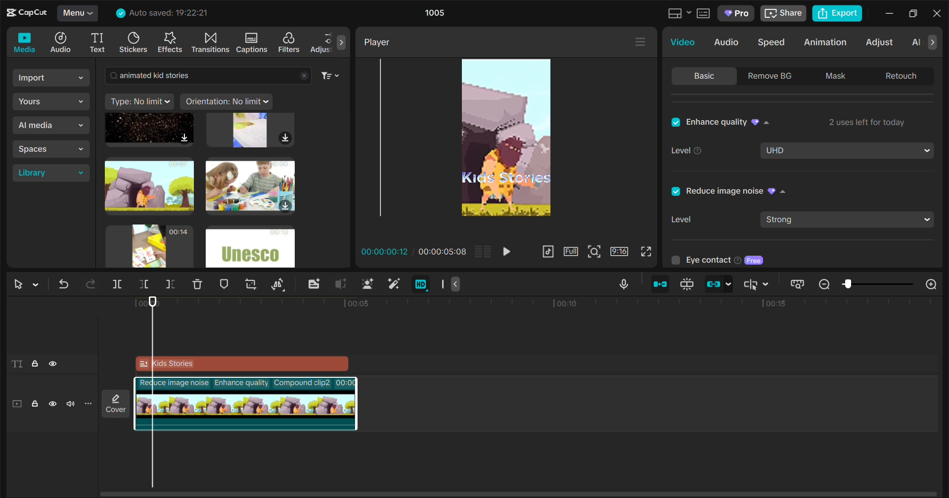
Task: Open Type: No limit dropdown
Action: pos(139,101)
